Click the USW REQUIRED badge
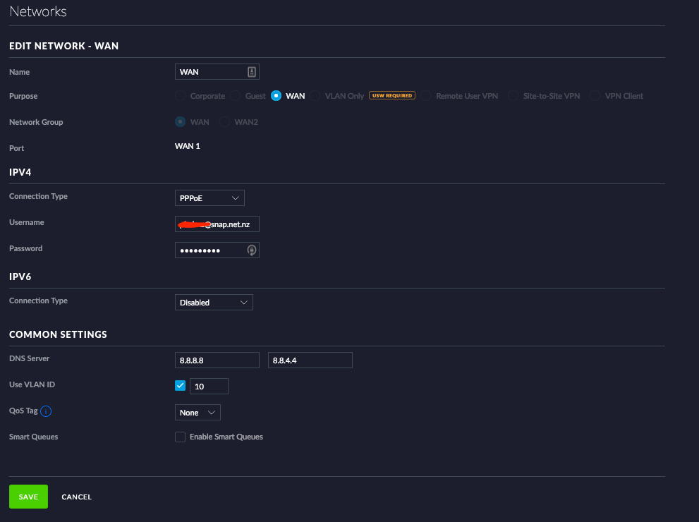 point(391,96)
